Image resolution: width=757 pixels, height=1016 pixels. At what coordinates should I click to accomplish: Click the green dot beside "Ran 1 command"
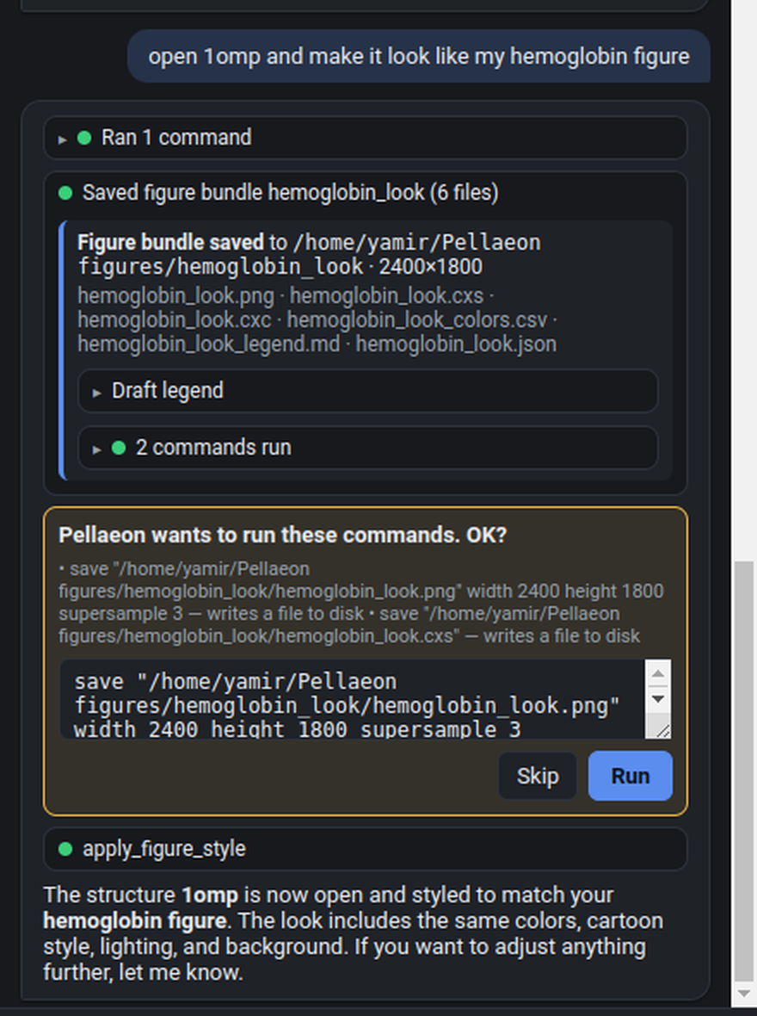click(x=84, y=138)
